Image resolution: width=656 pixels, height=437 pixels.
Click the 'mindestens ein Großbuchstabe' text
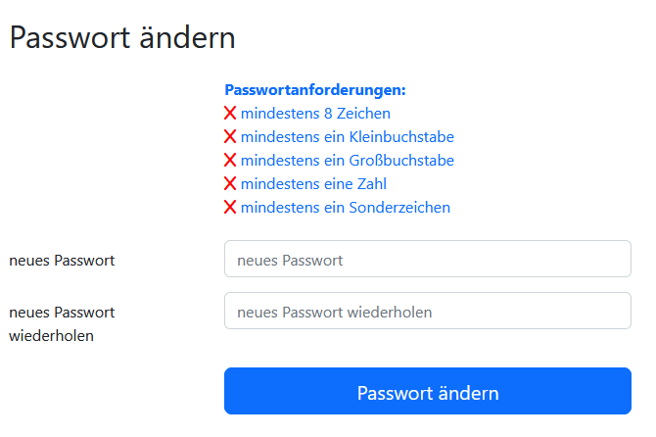click(x=347, y=161)
